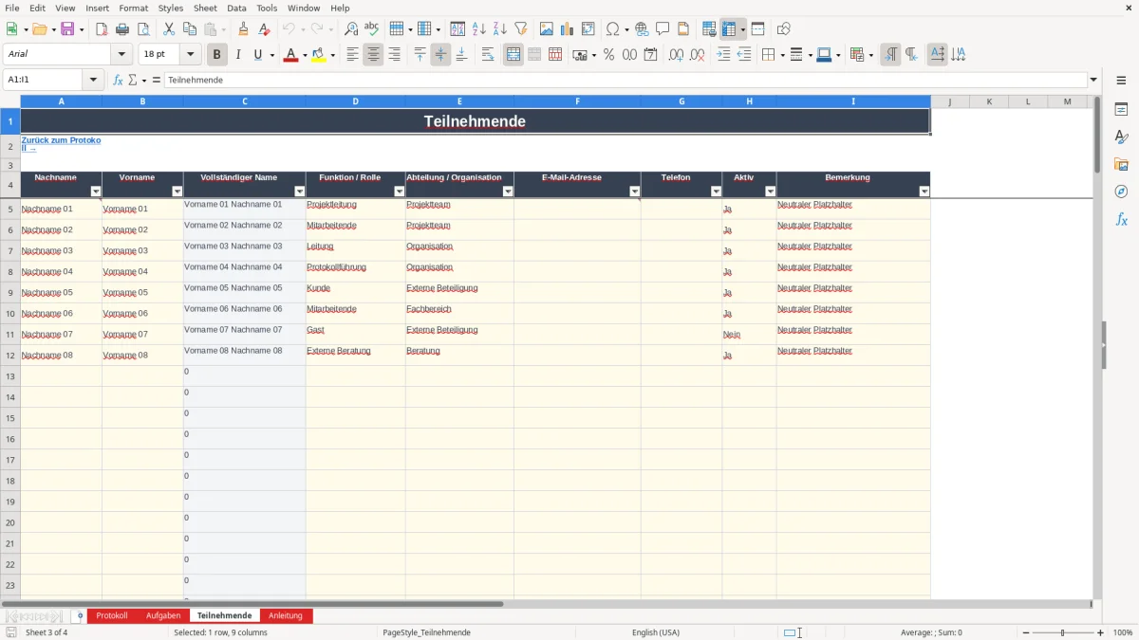Run the Spelling check icon
This screenshot has height=640, width=1139.
point(372,29)
